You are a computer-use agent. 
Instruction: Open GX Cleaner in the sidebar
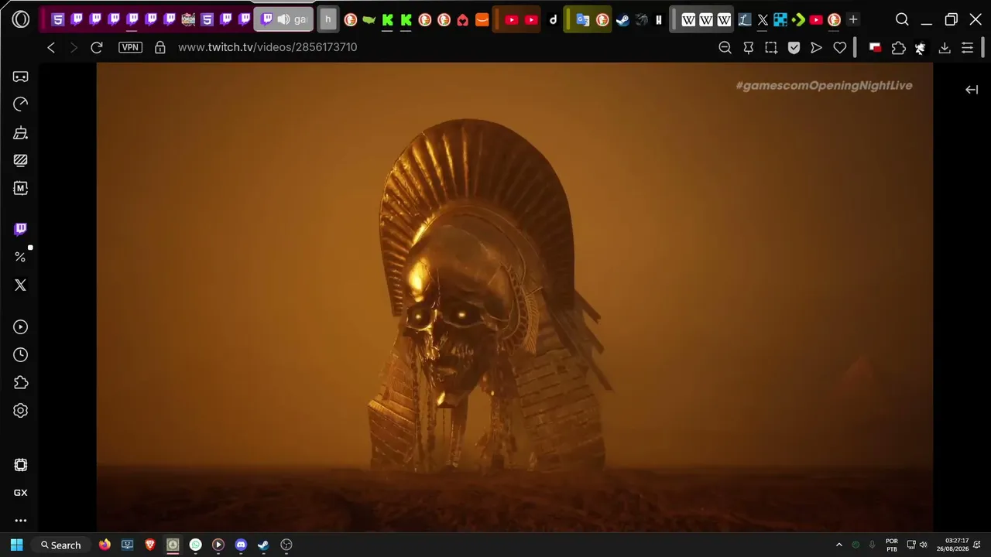[x=21, y=132]
